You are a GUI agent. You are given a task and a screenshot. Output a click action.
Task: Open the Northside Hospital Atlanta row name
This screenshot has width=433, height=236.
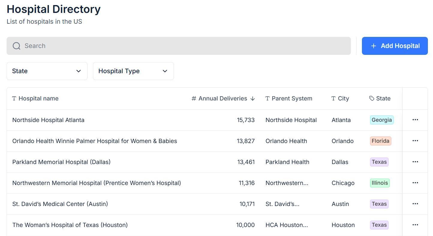pos(48,120)
